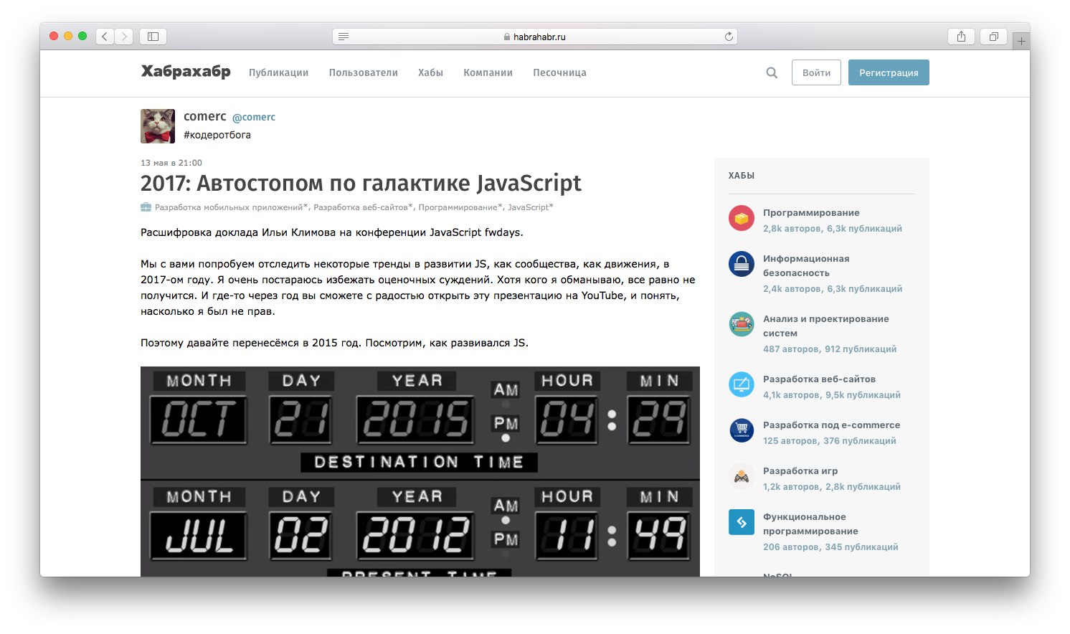Open author name comerc link
1070x634 pixels.
click(205, 116)
